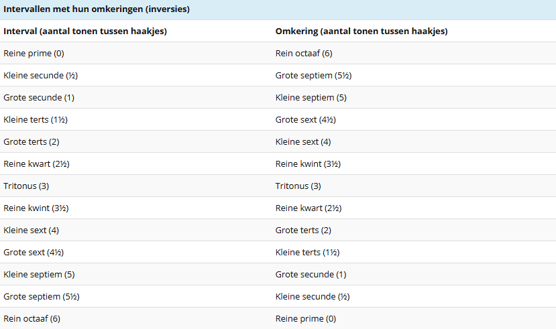Click the table title 'Intervallen met hun omkeringen'
Viewport: 556px width, 329px height.
tap(97, 9)
